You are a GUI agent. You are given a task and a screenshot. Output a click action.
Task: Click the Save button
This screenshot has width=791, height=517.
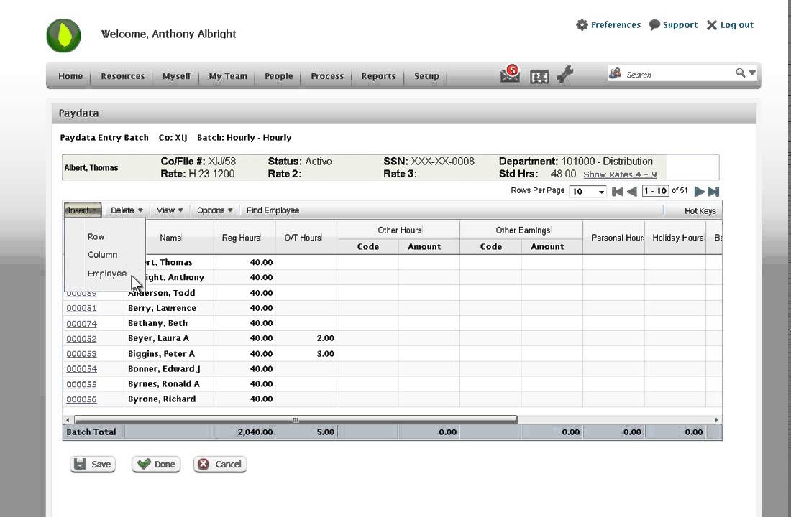coord(93,464)
